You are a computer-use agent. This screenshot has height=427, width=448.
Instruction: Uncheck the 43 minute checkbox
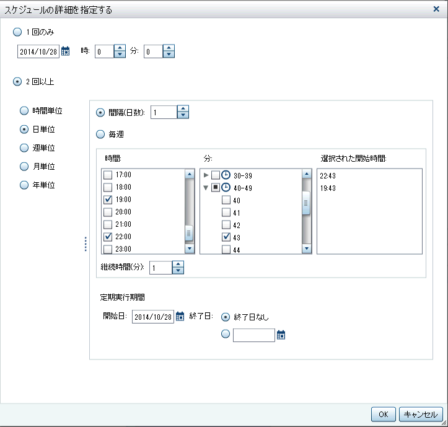[227, 237]
